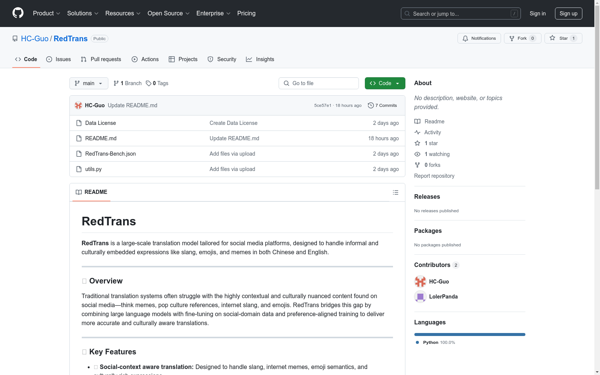Click LolerPanda contributor avatar
This screenshot has width=600, height=375.
[x=420, y=297]
